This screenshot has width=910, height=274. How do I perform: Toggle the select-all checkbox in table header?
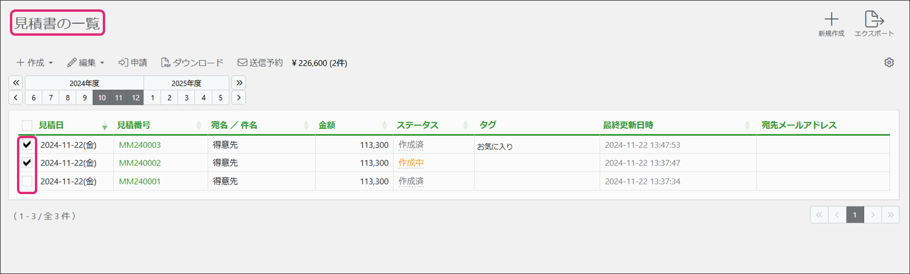(27, 125)
